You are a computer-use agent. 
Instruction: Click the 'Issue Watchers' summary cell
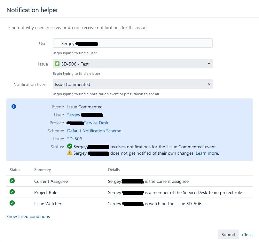49,204
